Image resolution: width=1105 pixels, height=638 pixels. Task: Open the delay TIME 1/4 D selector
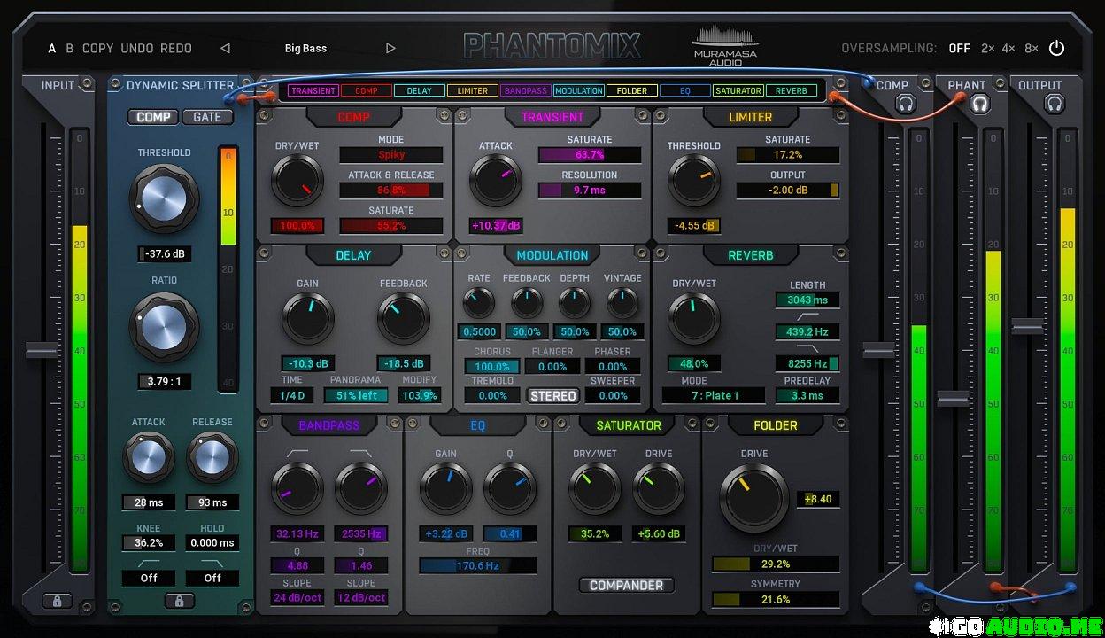coord(292,396)
